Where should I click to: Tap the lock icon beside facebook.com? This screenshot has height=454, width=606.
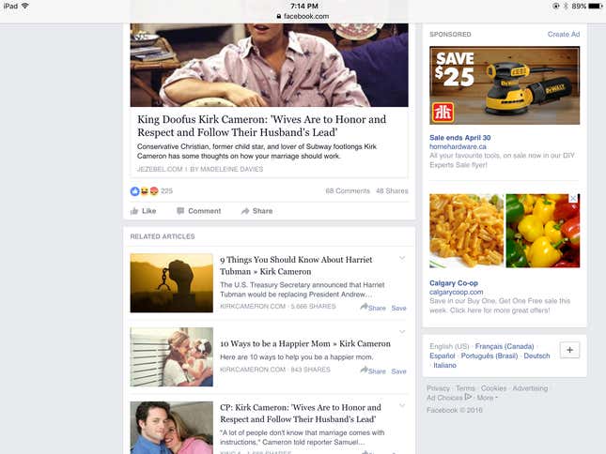point(279,16)
